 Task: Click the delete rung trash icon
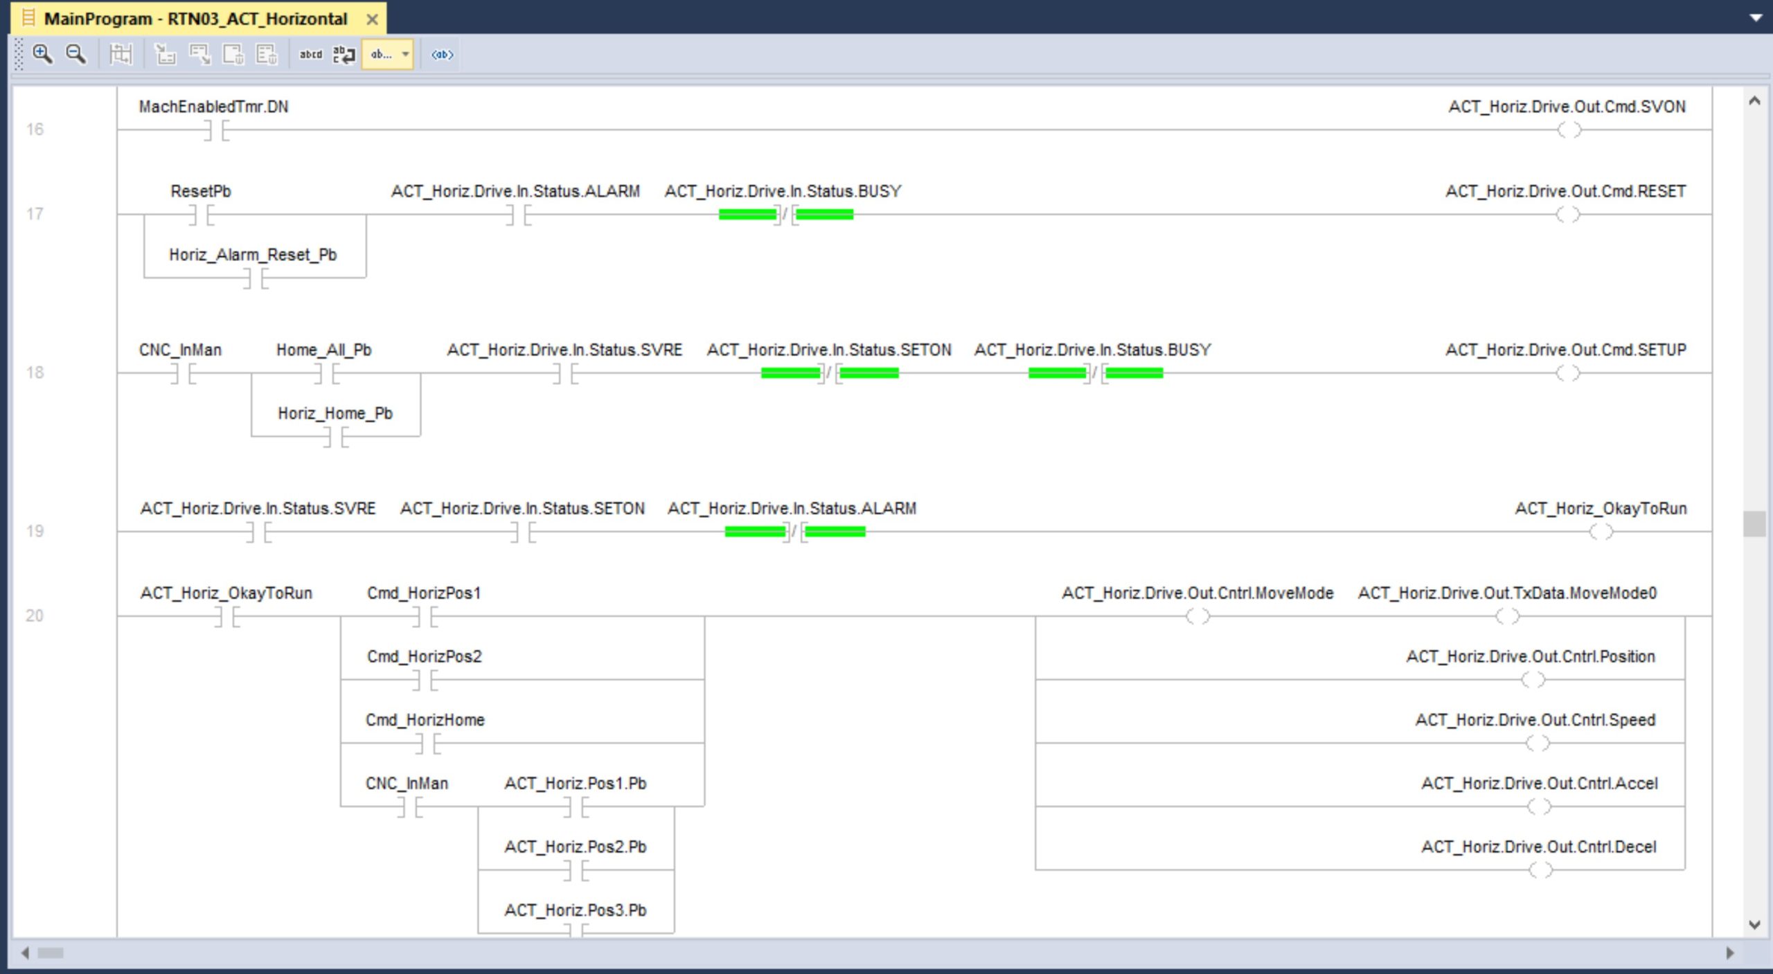(x=233, y=54)
